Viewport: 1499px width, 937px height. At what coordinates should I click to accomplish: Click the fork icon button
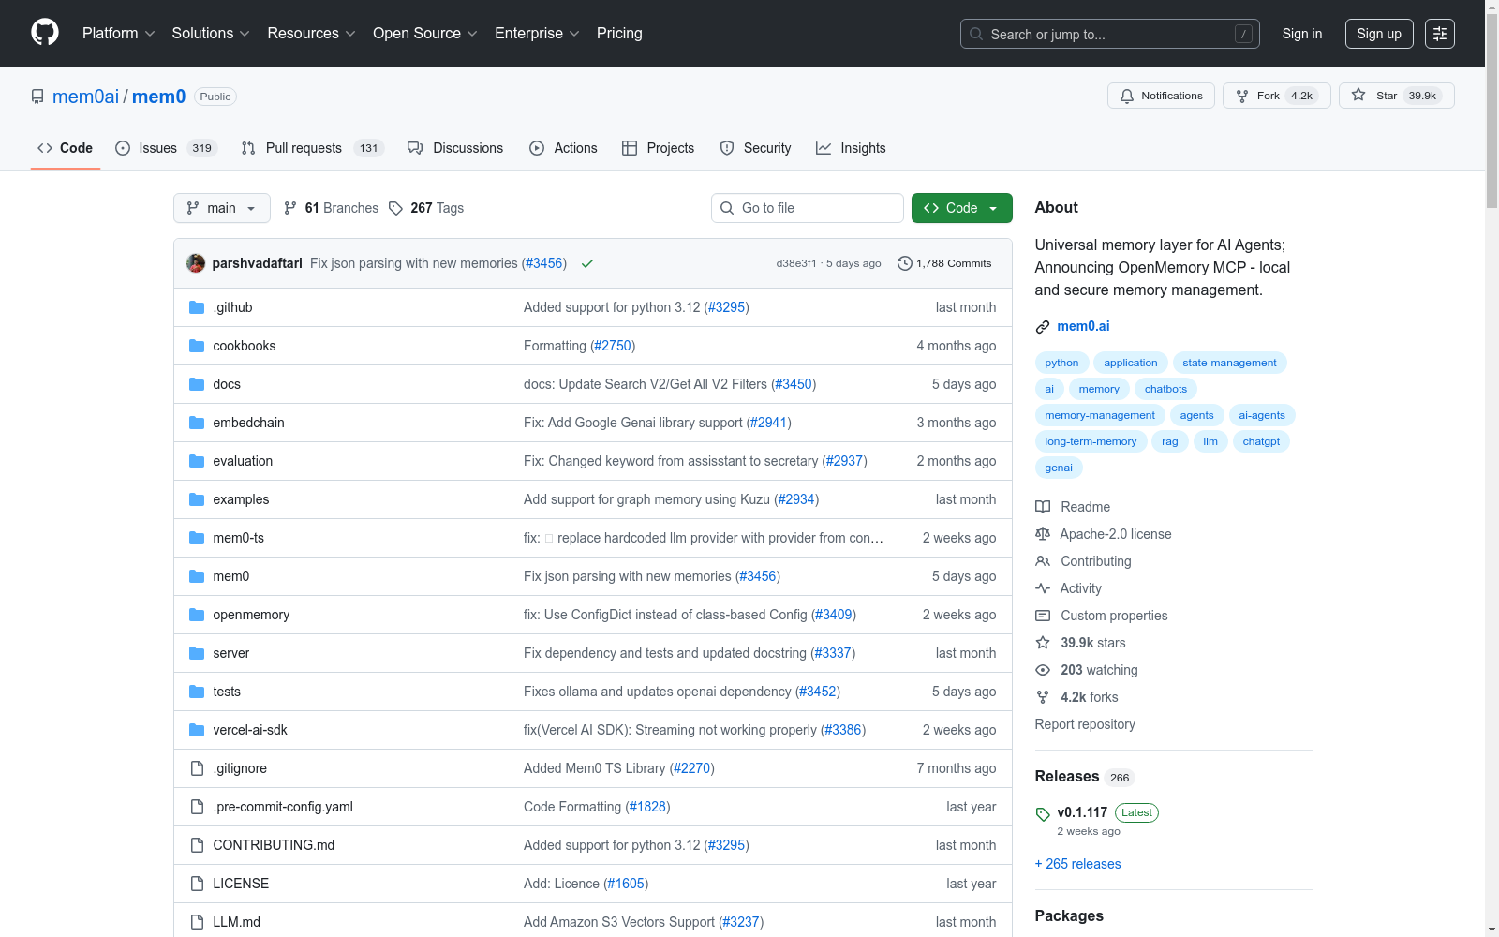[1242, 96]
